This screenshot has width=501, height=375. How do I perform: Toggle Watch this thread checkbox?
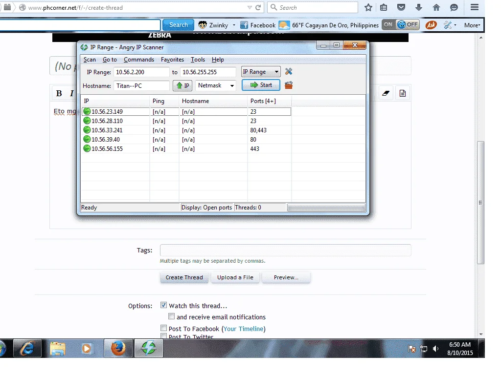point(163,305)
